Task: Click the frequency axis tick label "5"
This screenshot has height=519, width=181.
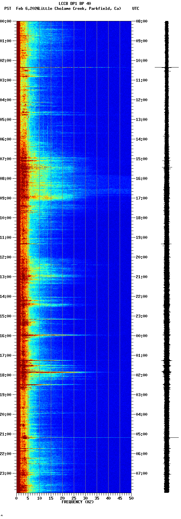Action: coord(28,498)
